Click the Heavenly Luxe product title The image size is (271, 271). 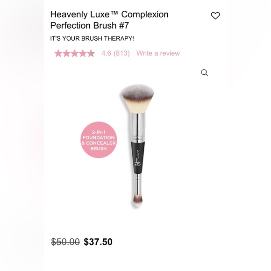tap(109, 20)
